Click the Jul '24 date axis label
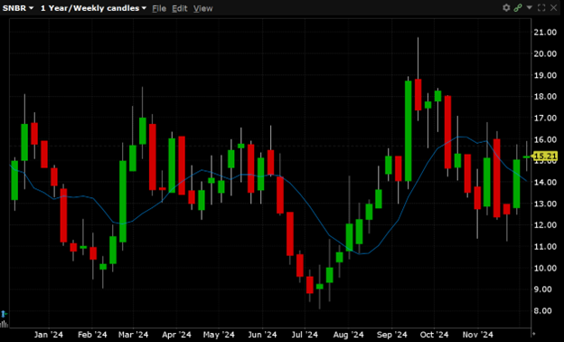564x342 pixels. coord(305,335)
